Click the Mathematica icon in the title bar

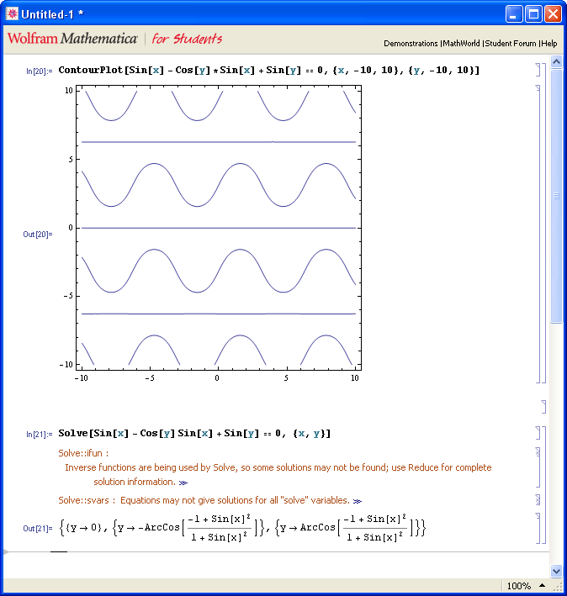13,13
